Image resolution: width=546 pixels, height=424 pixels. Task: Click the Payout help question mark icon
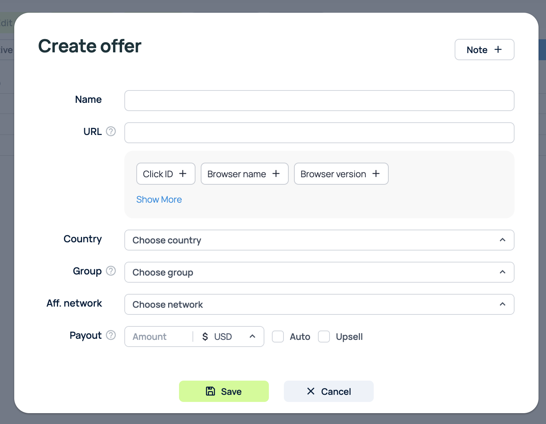(x=111, y=335)
